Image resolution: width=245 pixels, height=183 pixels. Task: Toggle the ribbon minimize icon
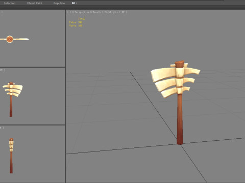73,3
